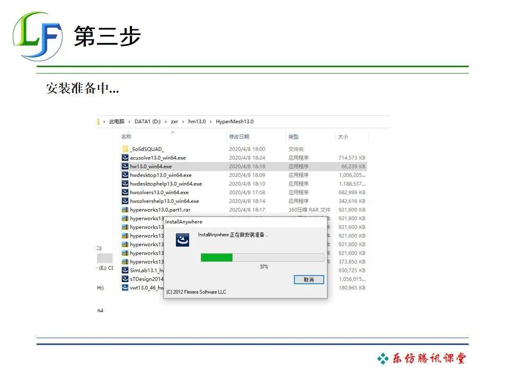Click acusolve13.0_win64.exe installer icon
The image size is (509, 381).
[x=125, y=158]
